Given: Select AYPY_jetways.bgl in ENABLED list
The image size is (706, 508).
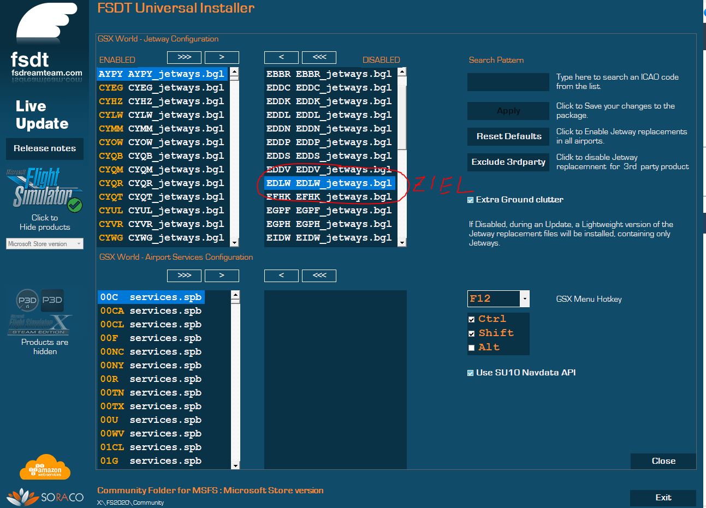Looking at the screenshot, I should pos(163,74).
